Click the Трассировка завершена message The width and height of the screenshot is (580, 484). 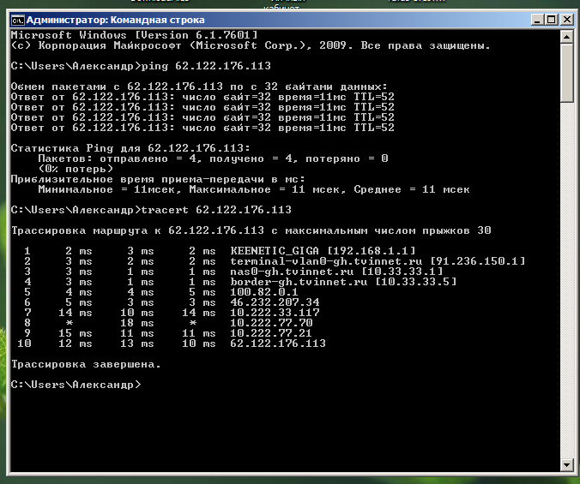point(85,364)
